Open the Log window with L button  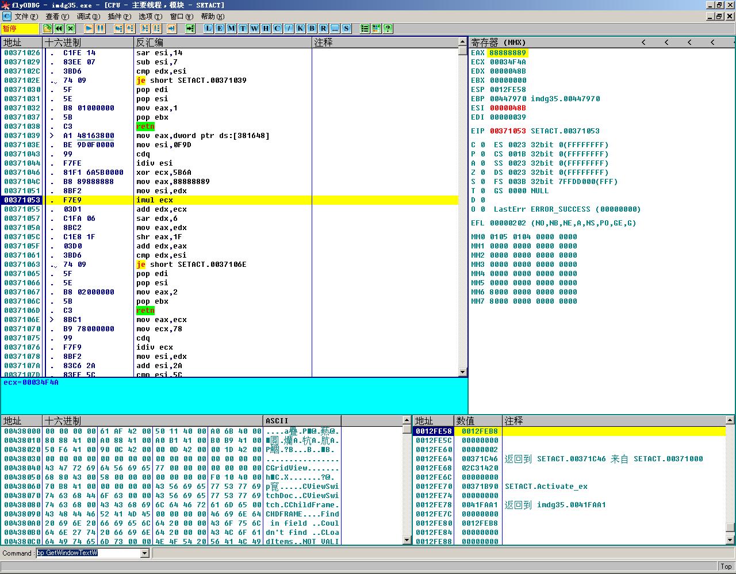[x=208, y=28]
